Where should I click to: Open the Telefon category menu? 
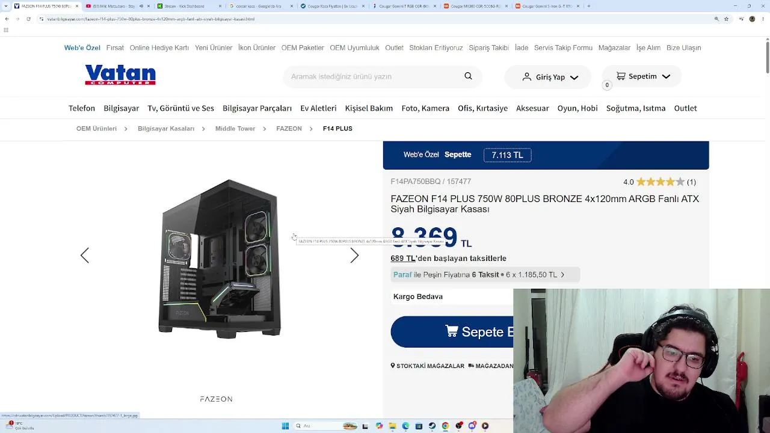pos(82,108)
